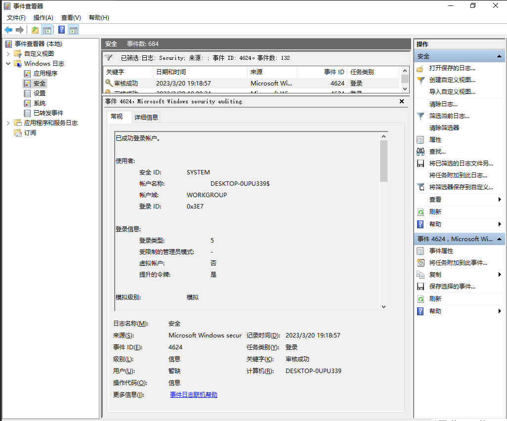Click the event list scrollbar down arrow

point(405,88)
